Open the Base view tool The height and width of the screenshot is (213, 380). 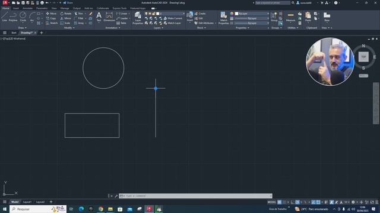click(x=327, y=17)
